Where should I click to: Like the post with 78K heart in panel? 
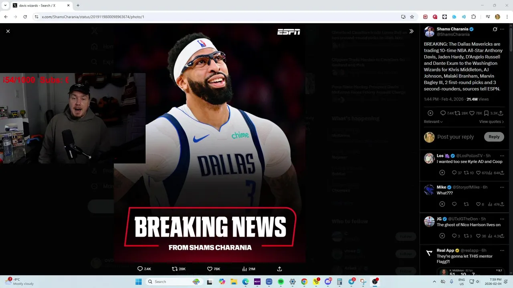[x=472, y=113]
